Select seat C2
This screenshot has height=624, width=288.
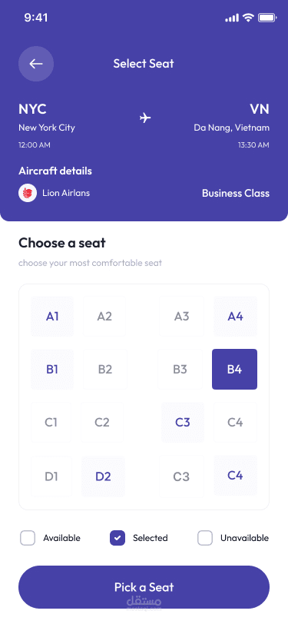[102, 422]
